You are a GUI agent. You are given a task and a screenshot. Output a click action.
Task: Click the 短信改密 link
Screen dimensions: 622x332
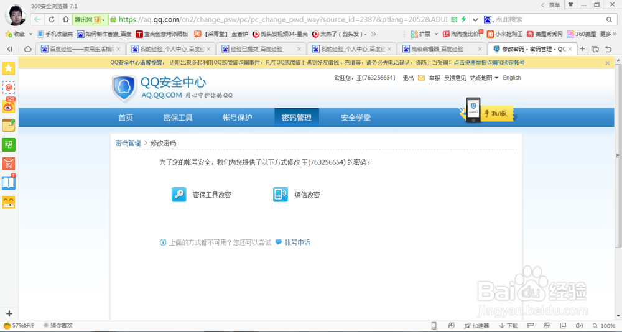tap(307, 195)
